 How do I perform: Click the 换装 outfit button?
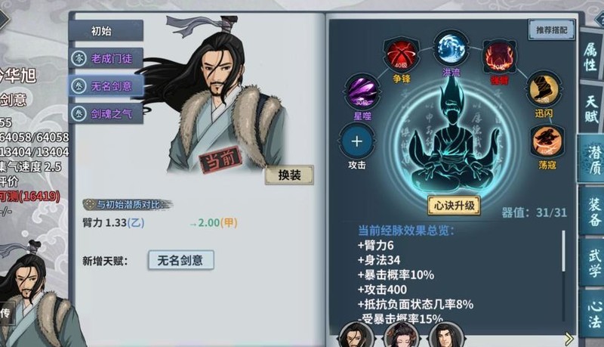(289, 175)
